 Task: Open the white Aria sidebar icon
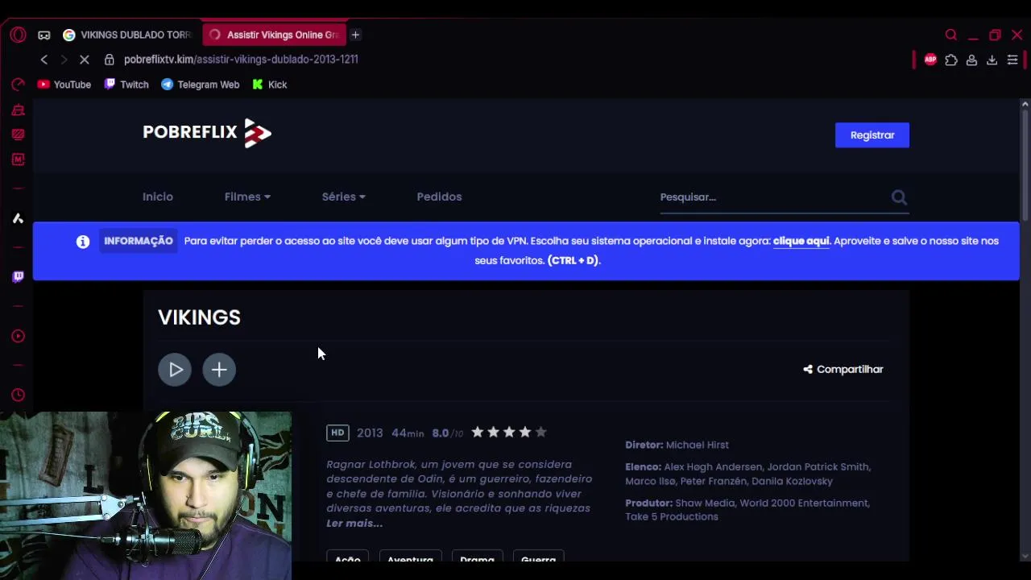pyautogui.click(x=18, y=218)
